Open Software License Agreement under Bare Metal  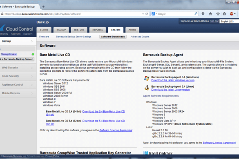[x=116, y=130]
